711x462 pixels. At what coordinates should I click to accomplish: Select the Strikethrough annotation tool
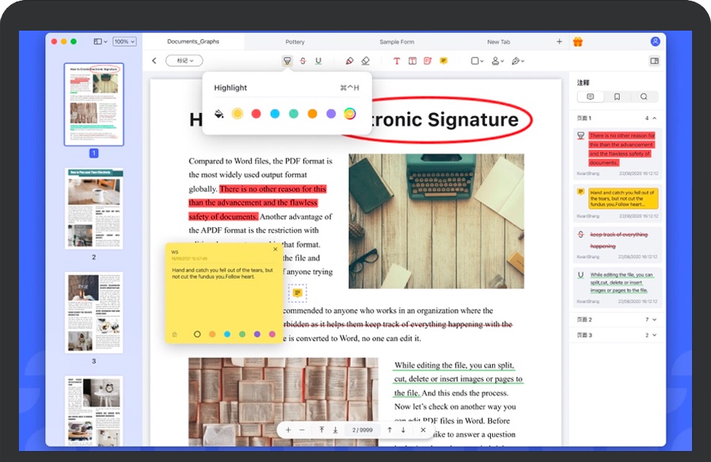(x=303, y=61)
